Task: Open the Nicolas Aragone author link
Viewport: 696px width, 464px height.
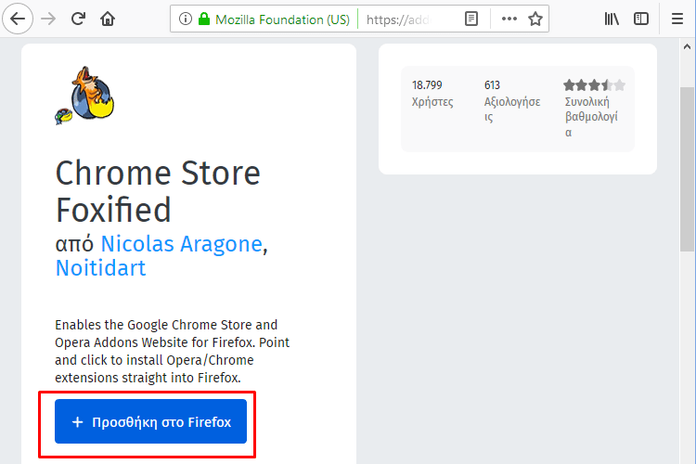Action: pyautogui.click(x=182, y=244)
